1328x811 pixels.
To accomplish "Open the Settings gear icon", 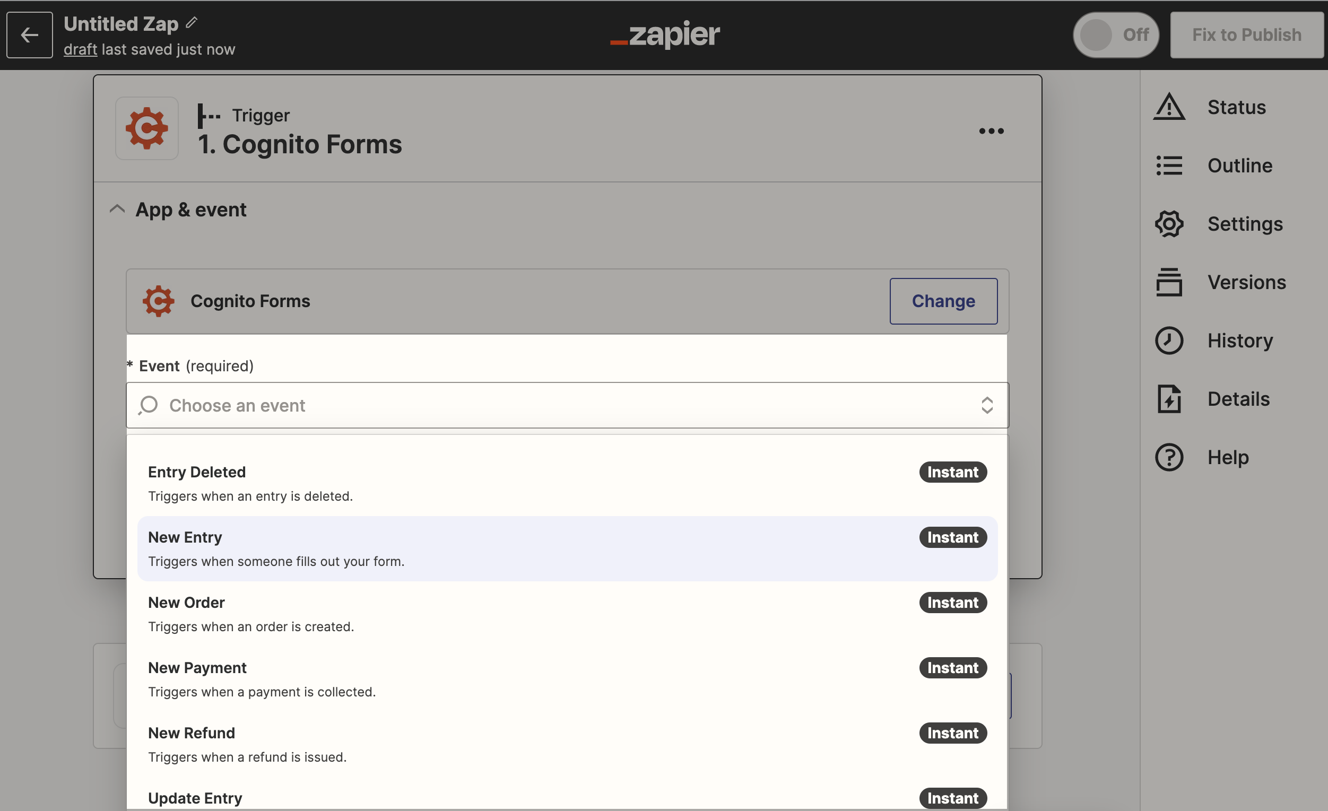I will click(x=1168, y=224).
